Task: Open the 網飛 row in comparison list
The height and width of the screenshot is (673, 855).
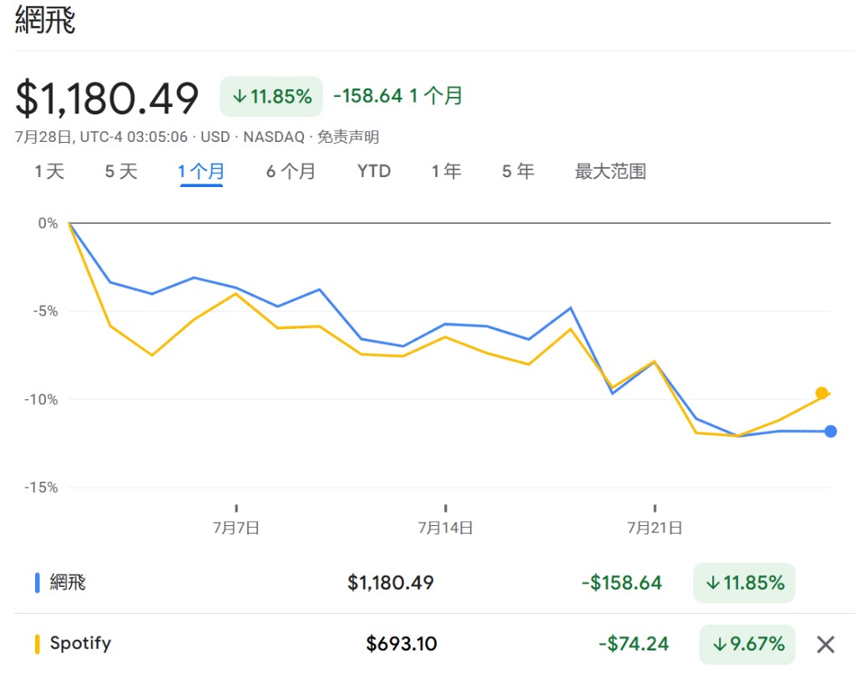Action: 416,583
